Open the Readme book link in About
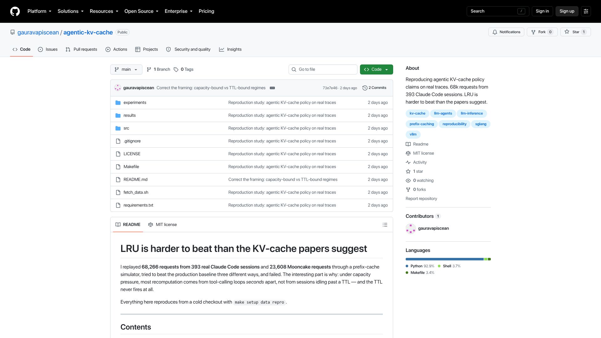 click(x=417, y=144)
